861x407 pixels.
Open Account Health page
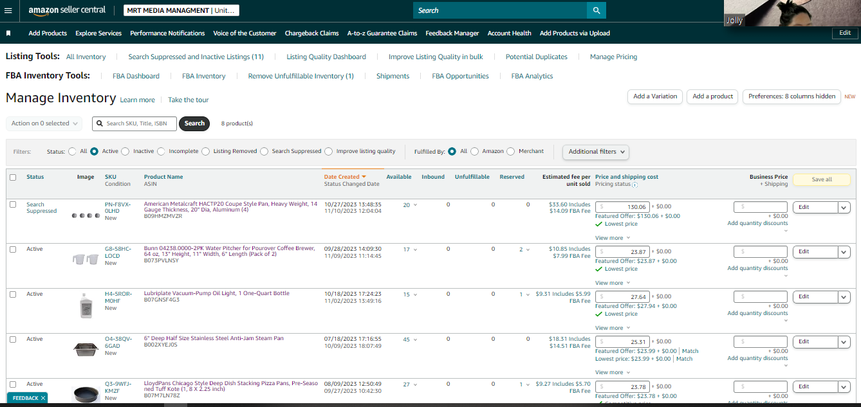510,33
